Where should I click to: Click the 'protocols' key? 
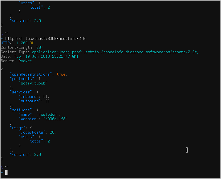(22, 79)
